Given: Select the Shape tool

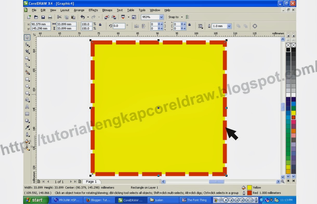Looking at the screenshot, I should tap(27, 45).
